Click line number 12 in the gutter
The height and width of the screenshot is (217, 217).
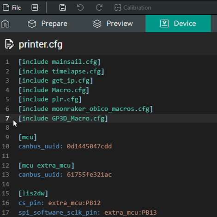(6, 166)
